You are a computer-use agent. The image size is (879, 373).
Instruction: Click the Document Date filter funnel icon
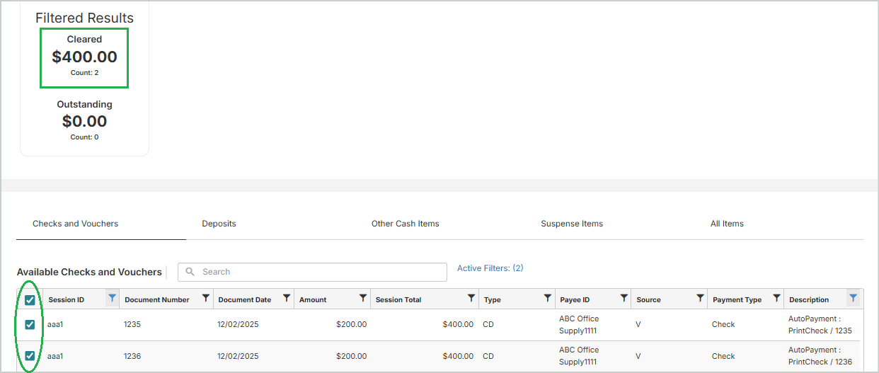click(x=286, y=299)
